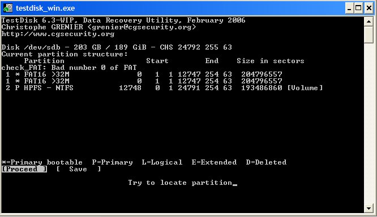Close the testdisk_win.exe window
377x217 pixels.
point(369,8)
